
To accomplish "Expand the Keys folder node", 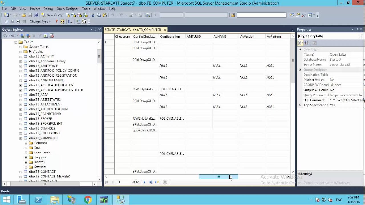I will (x=26, y=148).
